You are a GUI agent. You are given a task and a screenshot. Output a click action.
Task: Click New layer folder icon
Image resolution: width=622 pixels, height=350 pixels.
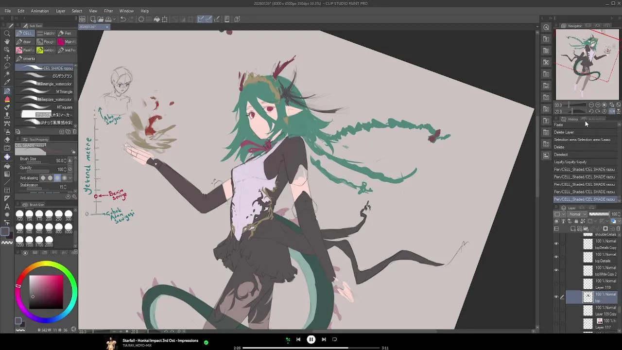point(586,229)
